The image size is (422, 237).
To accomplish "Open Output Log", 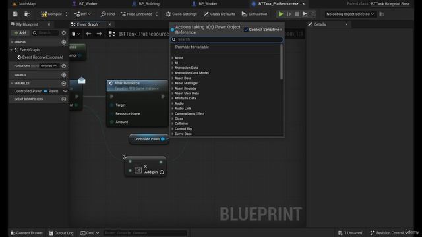I will coord(61,233).
